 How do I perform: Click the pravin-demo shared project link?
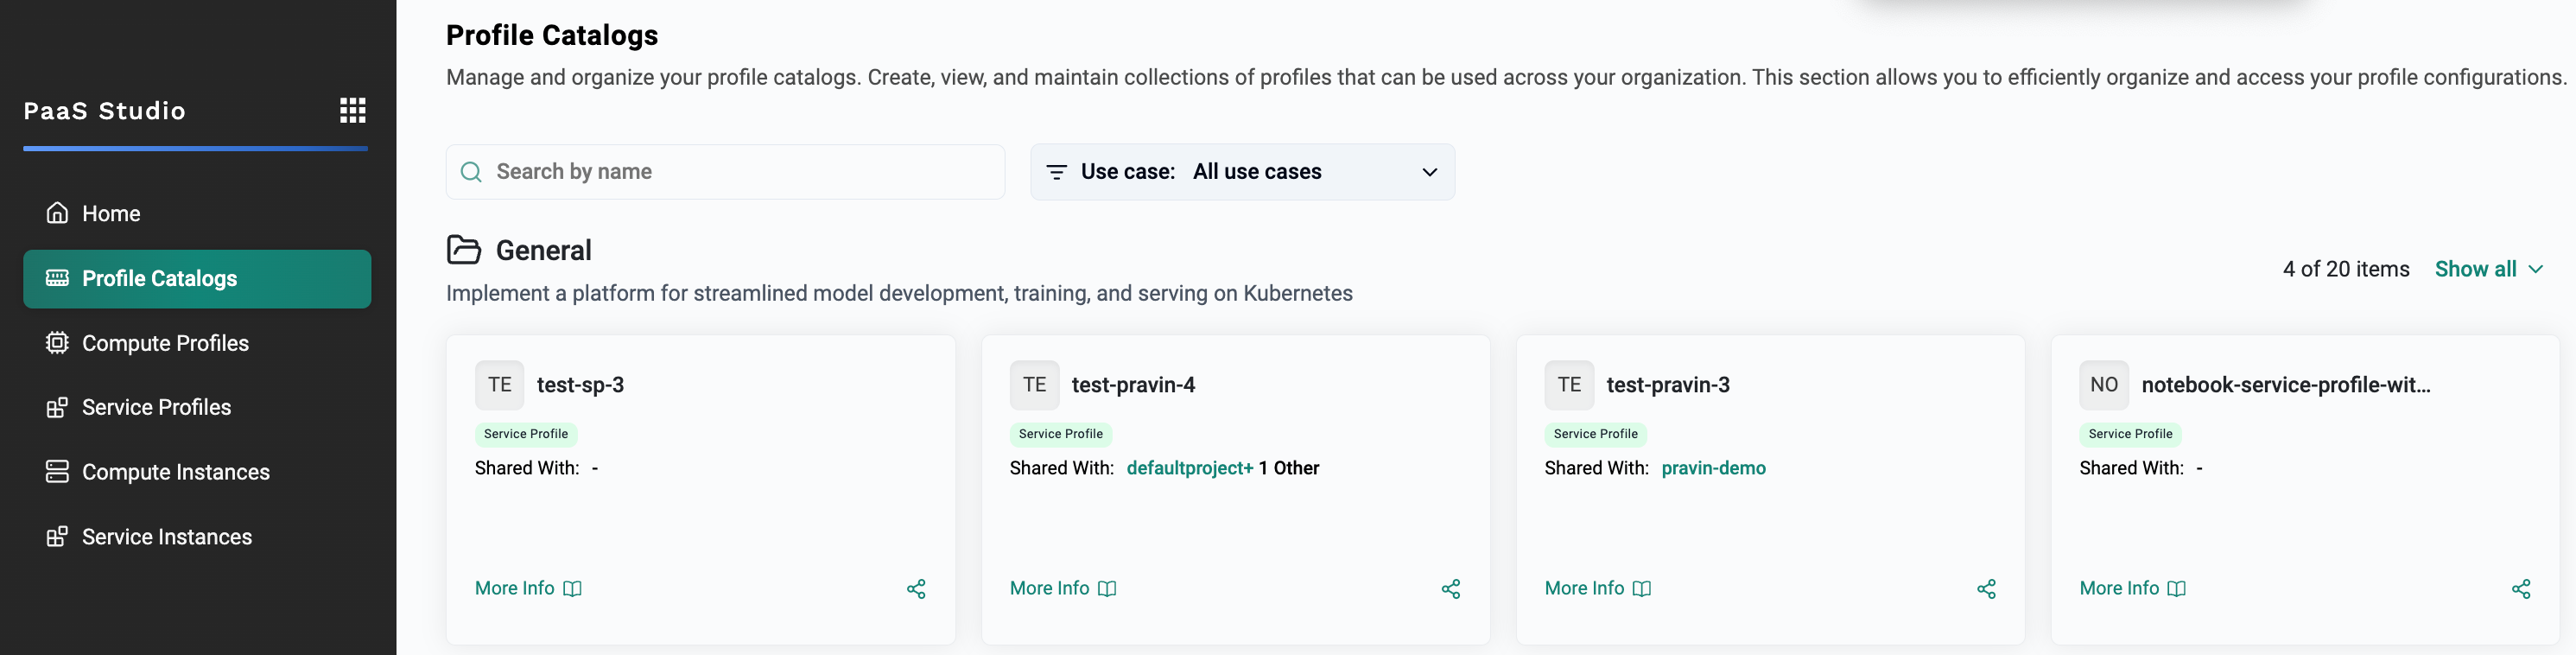click(1712, 468)
